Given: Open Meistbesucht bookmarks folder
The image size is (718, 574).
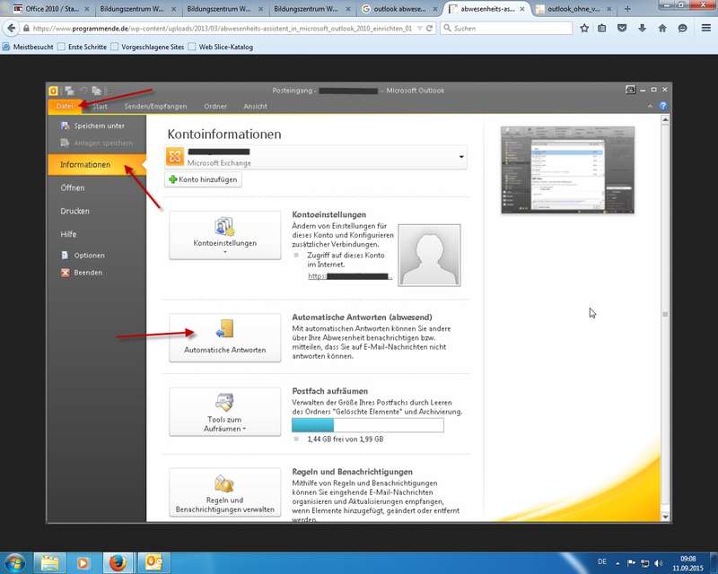Looking at the screenshot, I should [x=28, y=47].
